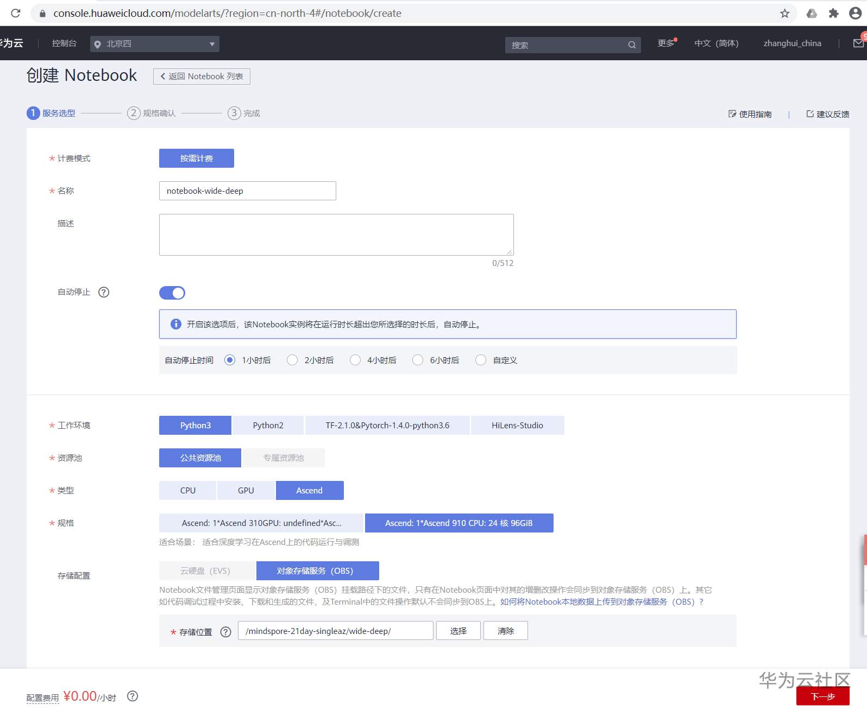Click the 配置费用 label at bottom

tap(42, 698)
